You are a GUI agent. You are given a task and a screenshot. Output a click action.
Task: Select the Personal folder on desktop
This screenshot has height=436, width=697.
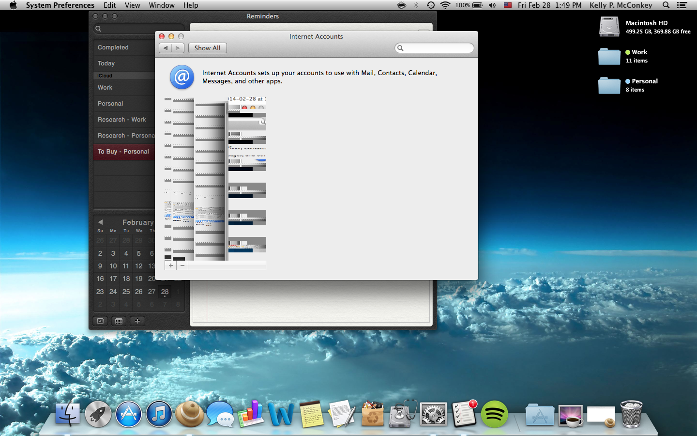click(609, 85)
